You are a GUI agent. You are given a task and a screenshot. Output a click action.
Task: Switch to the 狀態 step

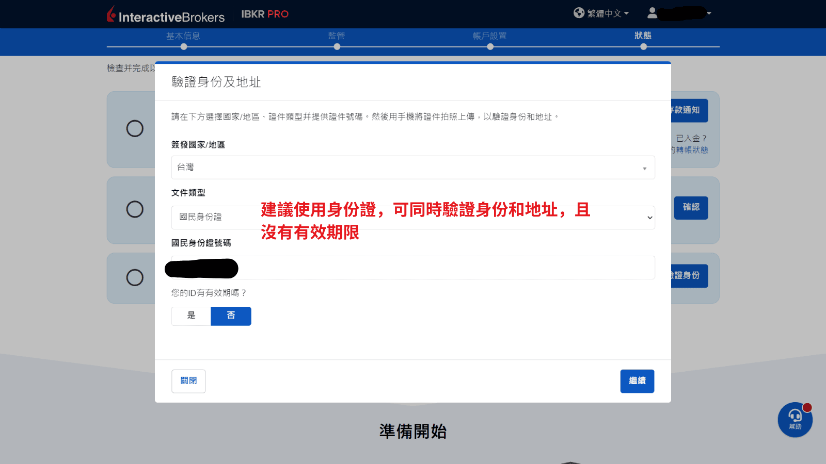click(x=643, y=36)
